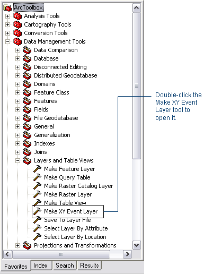Select the General toolset label

[44, 126]
